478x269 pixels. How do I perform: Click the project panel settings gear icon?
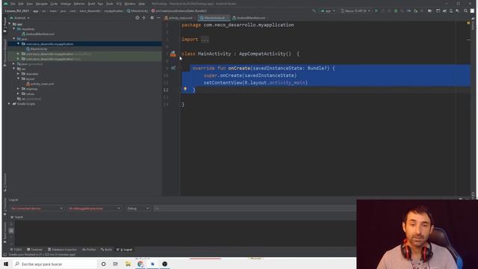click(152, 18)
